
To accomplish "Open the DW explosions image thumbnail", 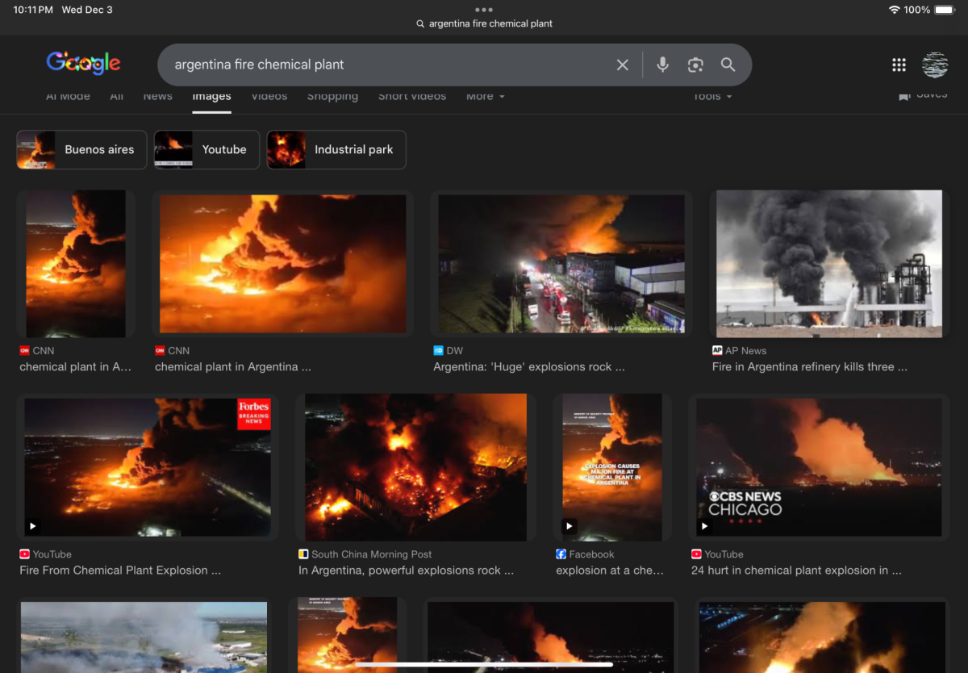I will click(x=561, y=263).
